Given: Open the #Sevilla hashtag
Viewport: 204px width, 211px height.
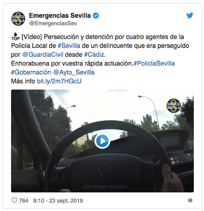Looking at the screenshot, I should pyautogui.click(x=69, y=46).
